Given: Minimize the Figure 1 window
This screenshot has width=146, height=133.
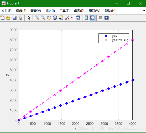Looking at the screenshot, I should click(117, 3).
